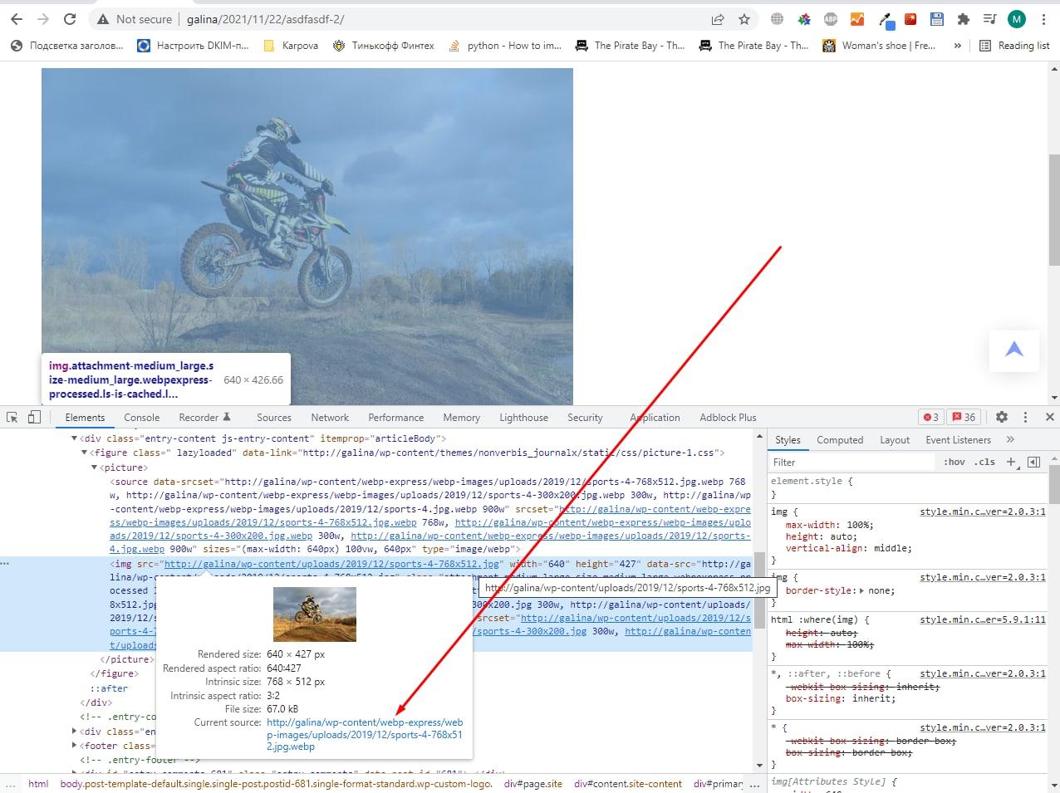Open the colorful star extension icon
Viewport: 1060px width, 793px height.
(x=803, y=19)
